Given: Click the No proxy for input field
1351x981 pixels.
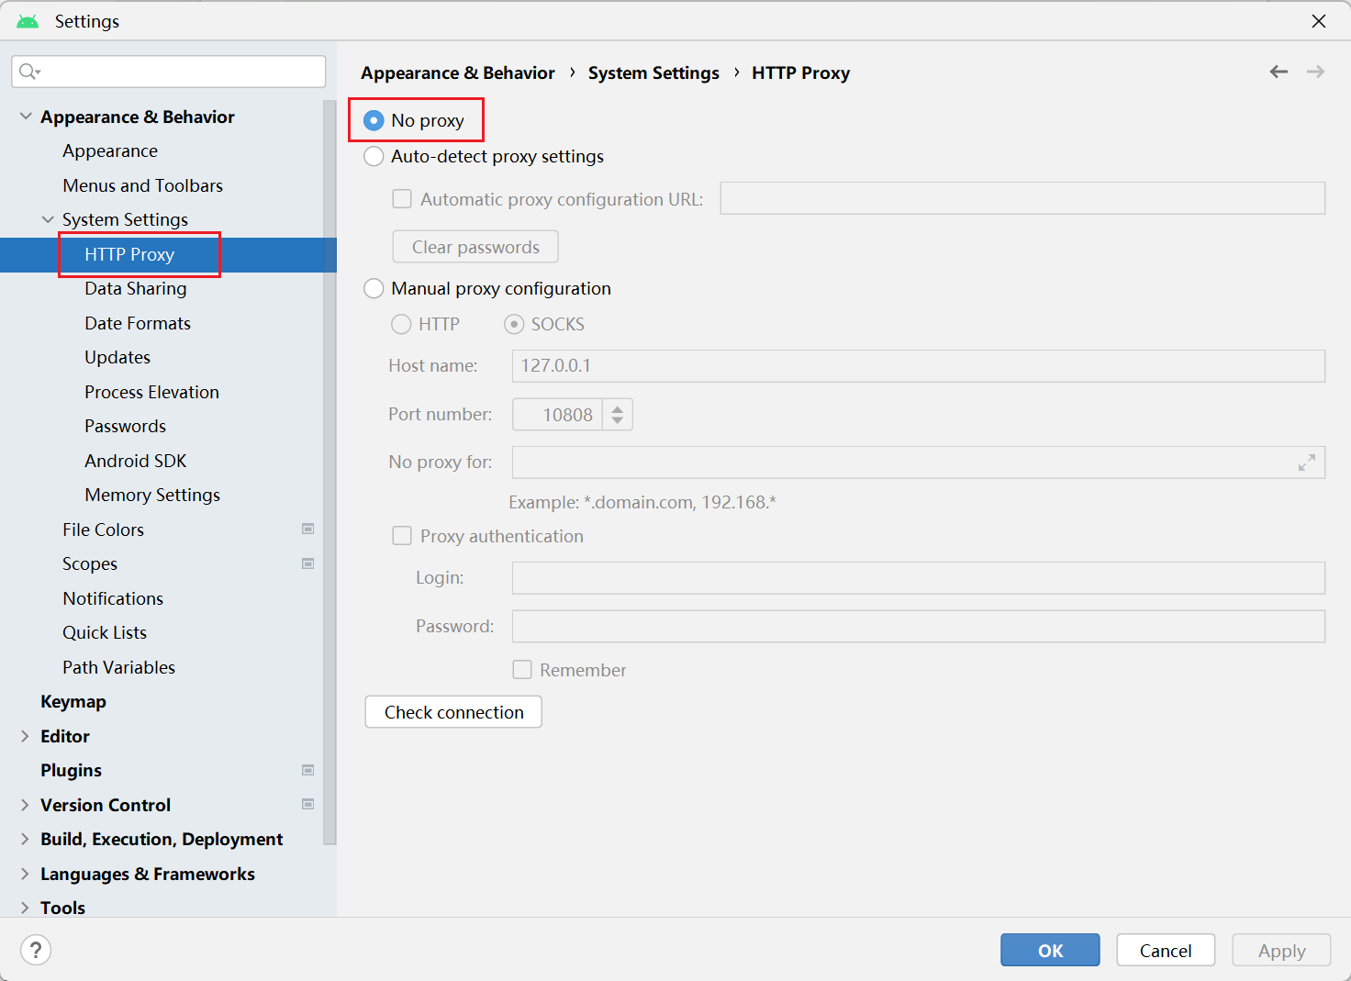Looking at the screenshot, I should (919, 463).
